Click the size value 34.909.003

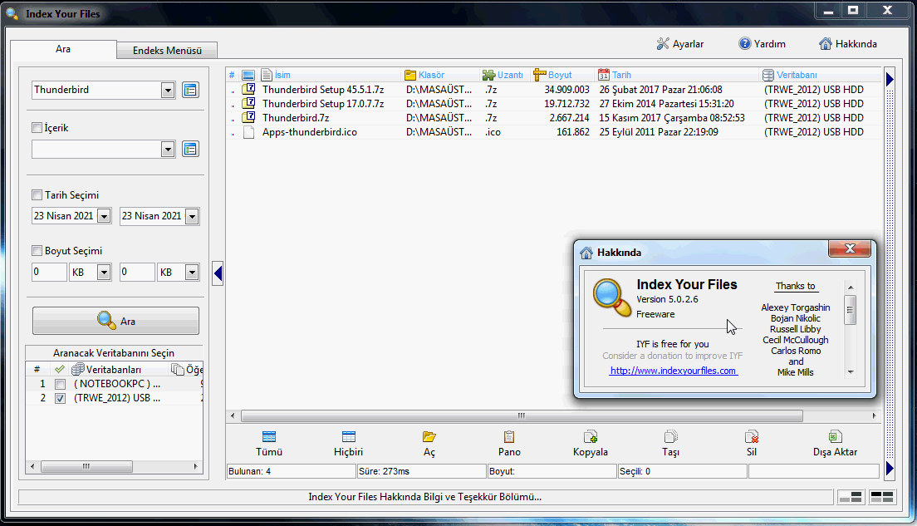coord(566,90)
